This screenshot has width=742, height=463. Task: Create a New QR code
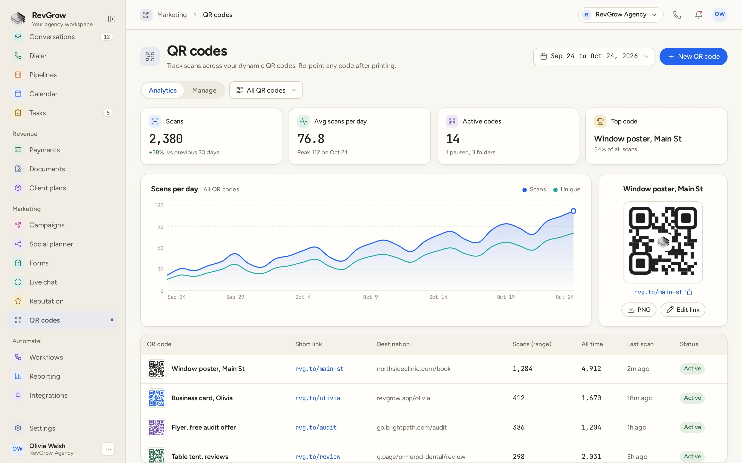click(693, 56)
